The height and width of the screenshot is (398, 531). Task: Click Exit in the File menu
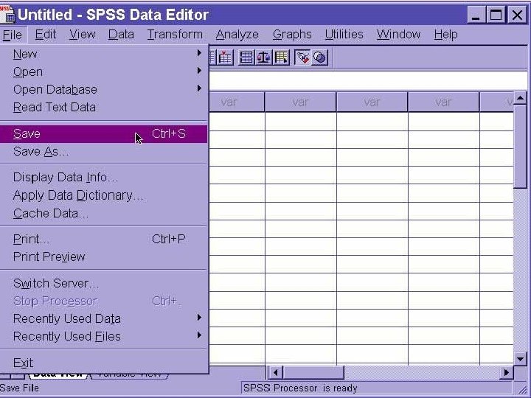pyautogui.click(x=104, y=363)
